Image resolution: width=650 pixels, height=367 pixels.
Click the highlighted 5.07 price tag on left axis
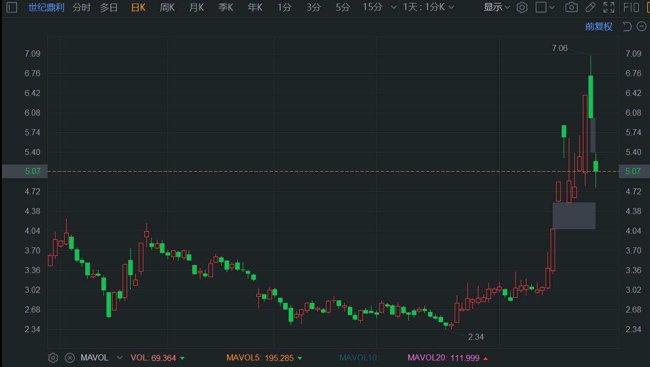tap(24, 171)
